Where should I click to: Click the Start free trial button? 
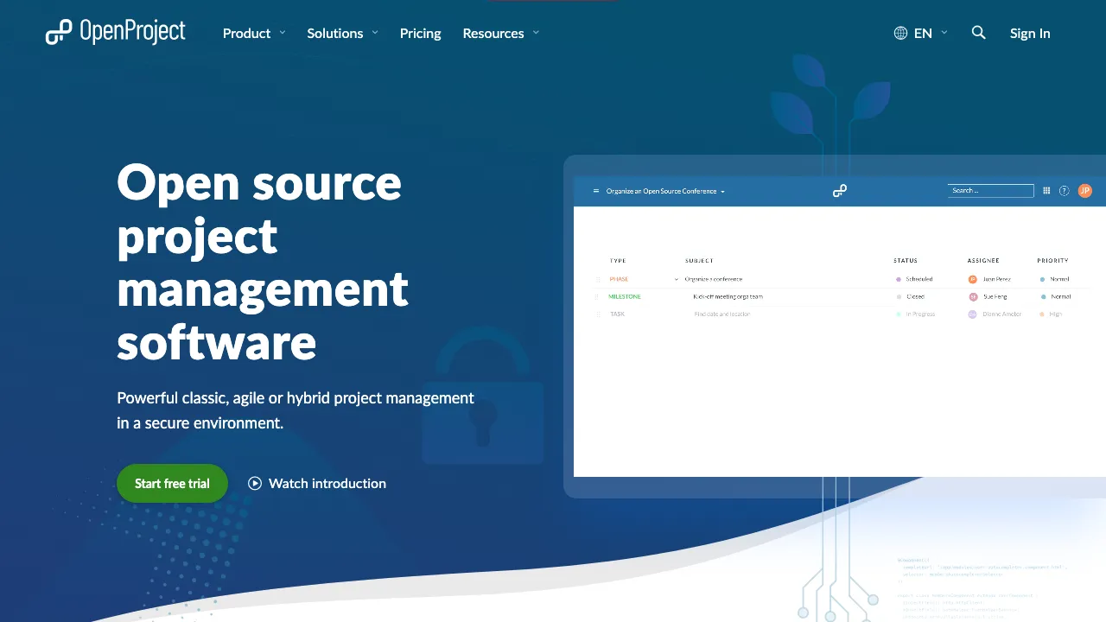coord(172,483)
